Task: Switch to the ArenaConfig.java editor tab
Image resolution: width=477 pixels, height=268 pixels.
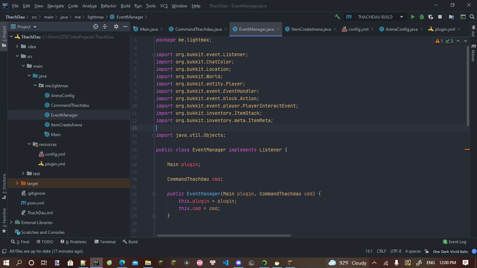Action: (x=401, y=29)
